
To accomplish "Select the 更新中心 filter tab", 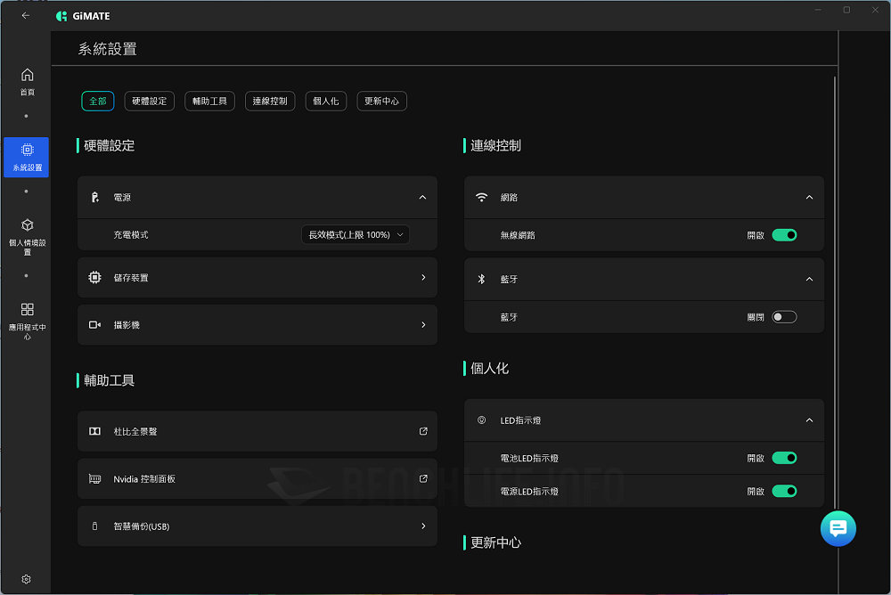I will [381, 101].
